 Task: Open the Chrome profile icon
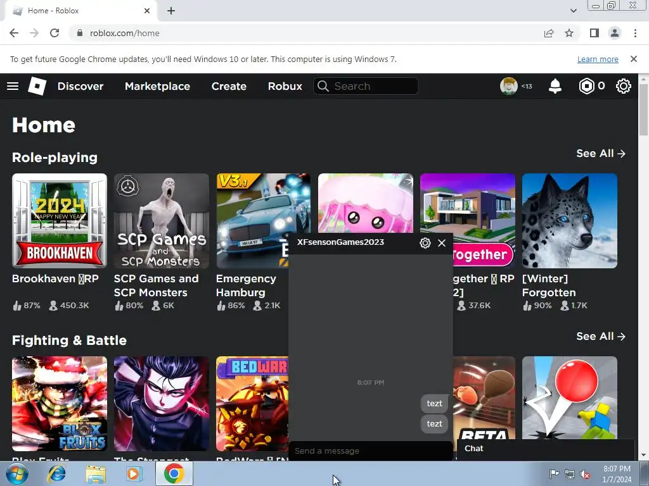point(615,33)
